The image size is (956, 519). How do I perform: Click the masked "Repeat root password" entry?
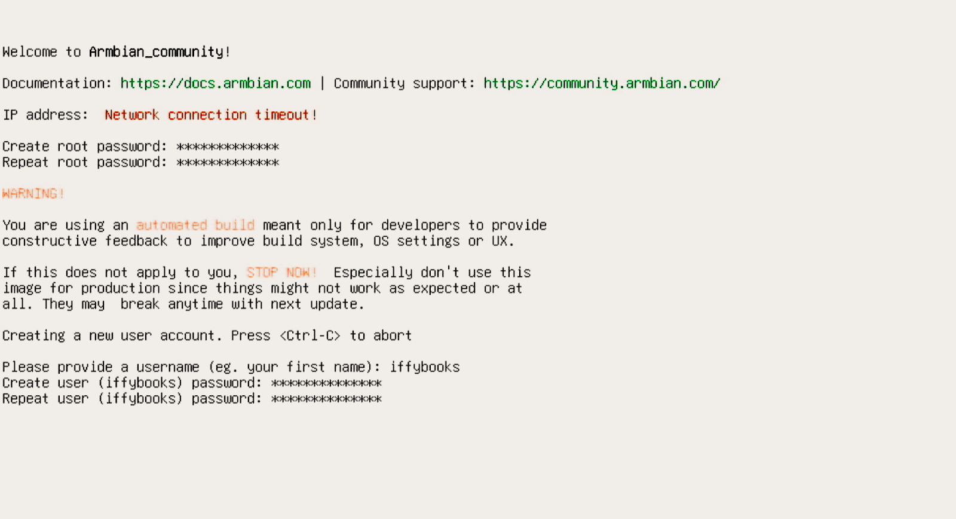tap(228, 163)
